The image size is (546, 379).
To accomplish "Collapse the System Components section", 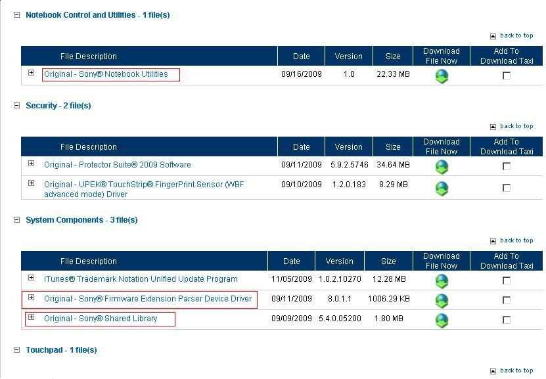I will (16, 219).
